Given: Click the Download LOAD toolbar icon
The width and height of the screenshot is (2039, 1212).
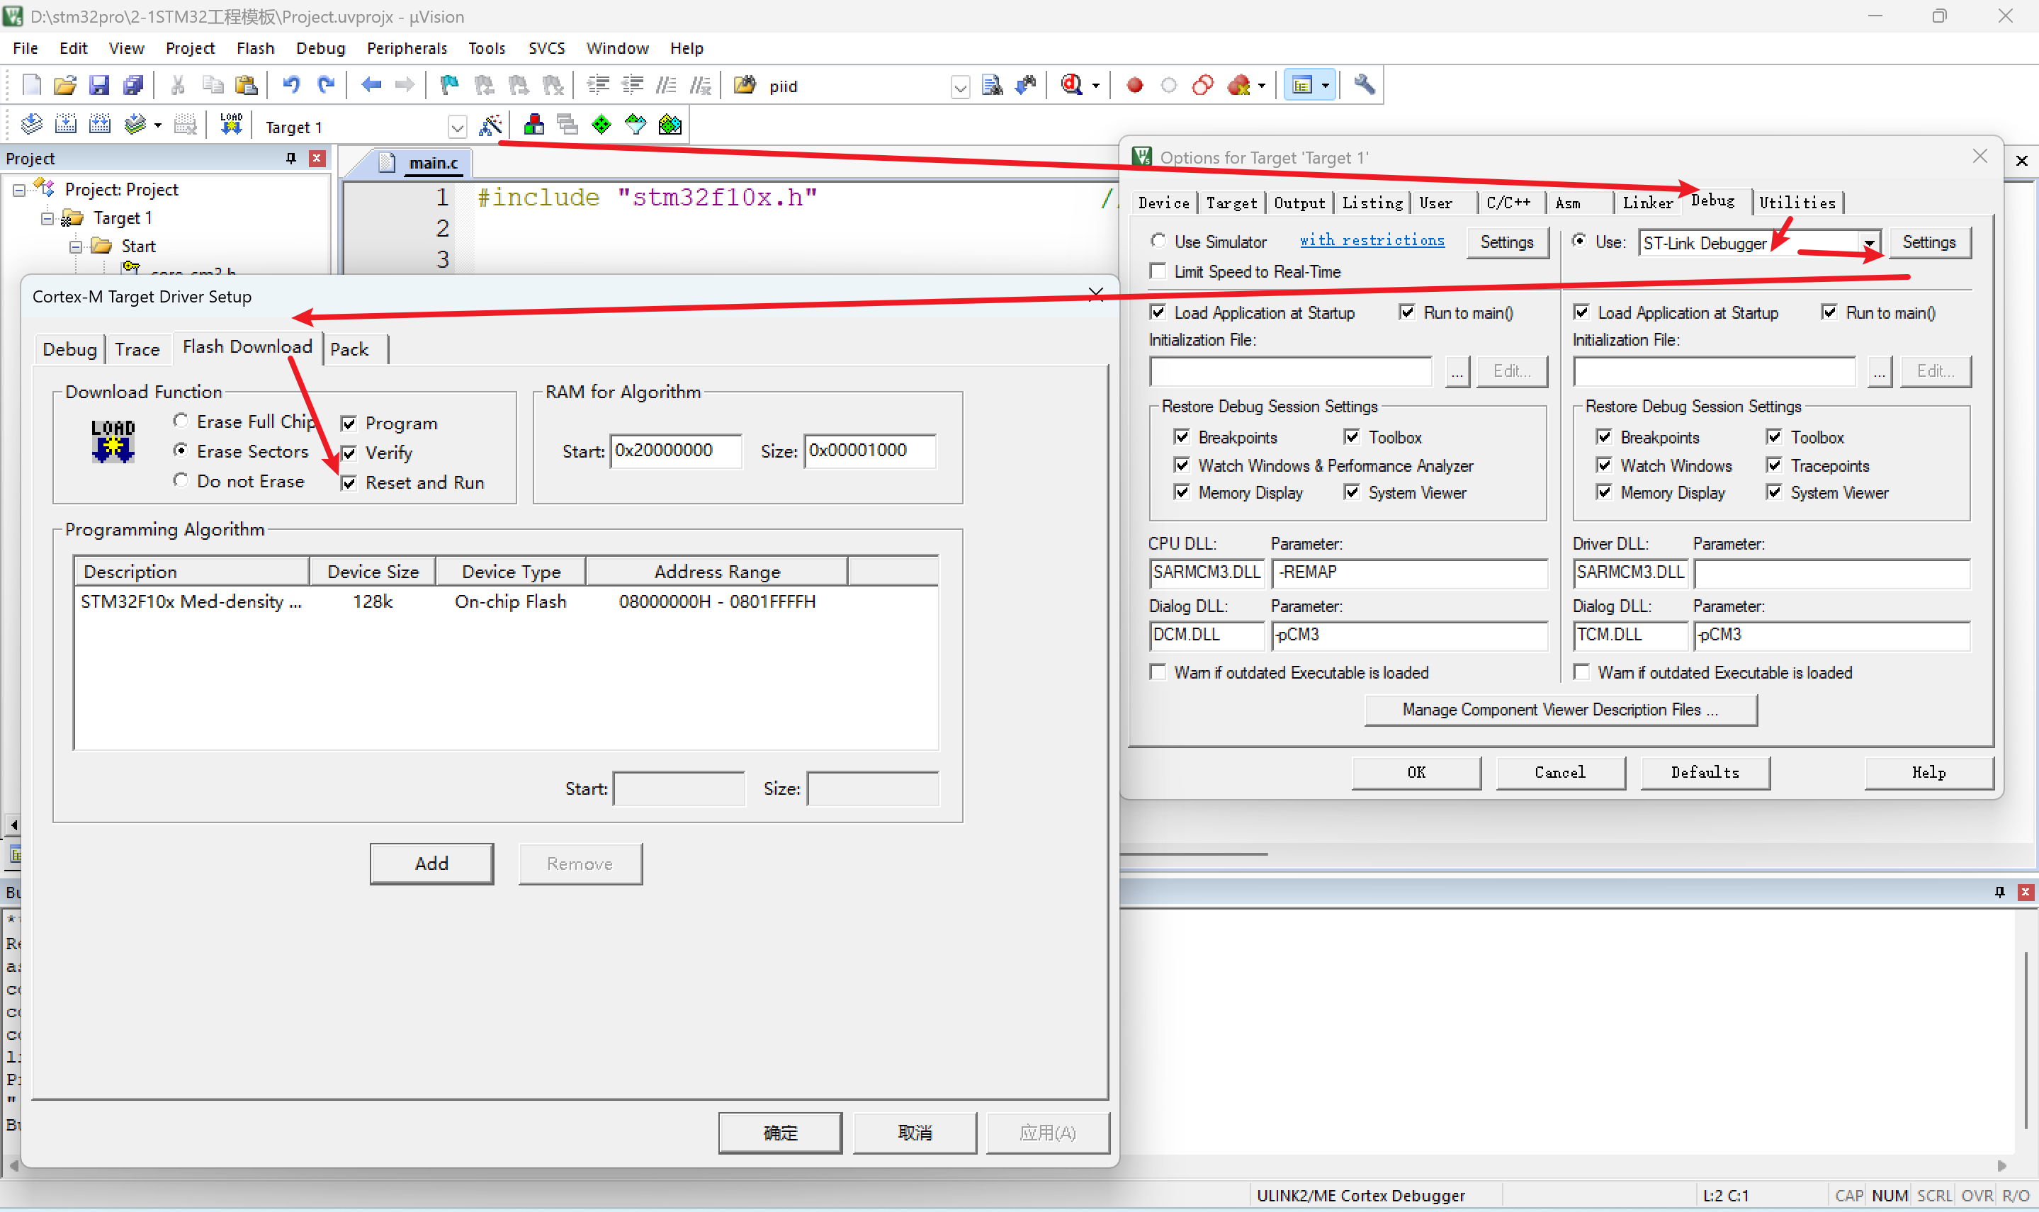Looking at the screenshot, I should pyautogui.click(x=231, y=125).
